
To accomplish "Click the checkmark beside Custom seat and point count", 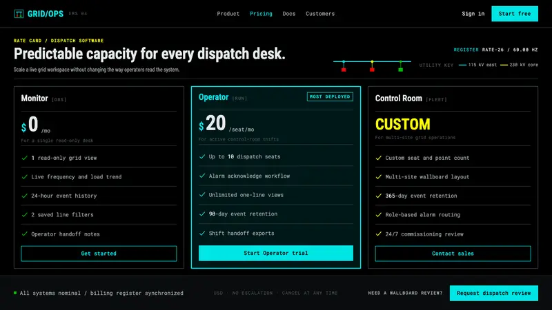I will coord(378,158).
